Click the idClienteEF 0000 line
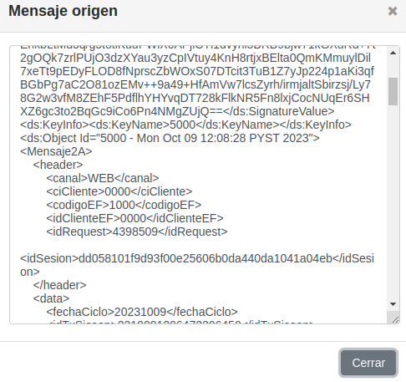Screen dimensions: 406x382 pos(134,218)
